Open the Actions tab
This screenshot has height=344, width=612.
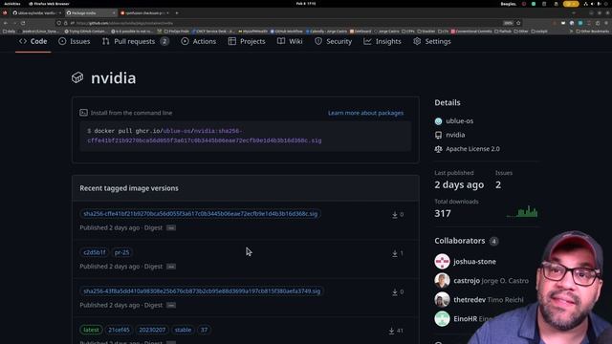(198, 41)
